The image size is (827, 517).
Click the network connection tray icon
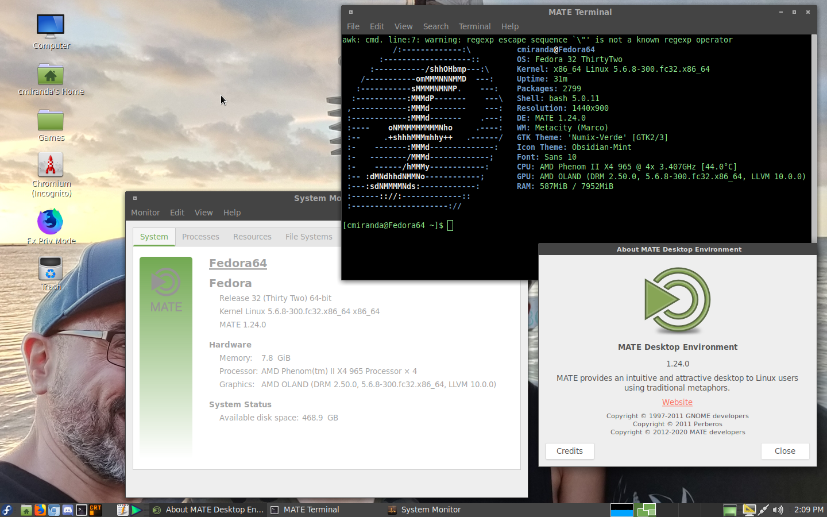pos(763,510)
